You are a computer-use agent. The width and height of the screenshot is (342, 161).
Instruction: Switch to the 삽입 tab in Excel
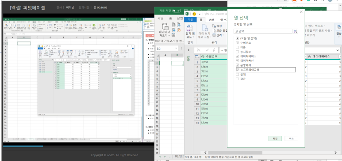(x=180, y=18)
